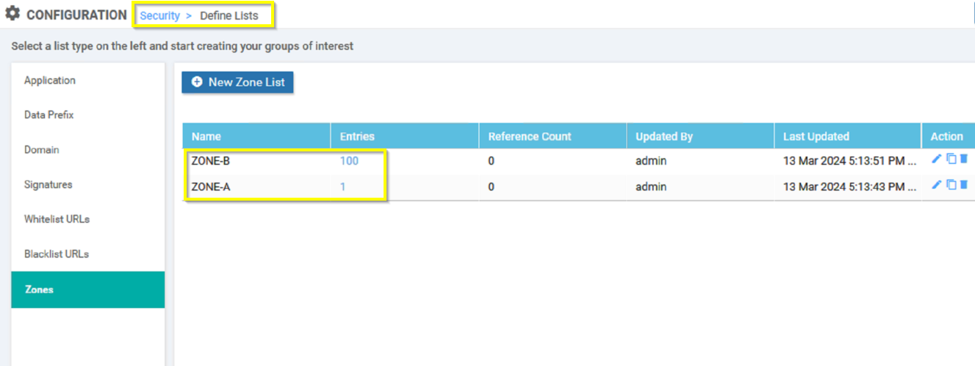Select the Signatures list type

pyautogui.click(x=88, y=184)
